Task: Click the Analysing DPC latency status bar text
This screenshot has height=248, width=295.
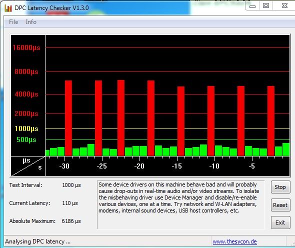Action: pos(38,241)
